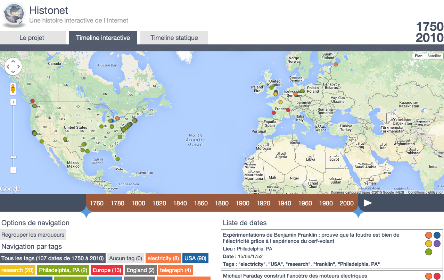444x280 pixels.
Task: Click year 1900 on the timeline
Action: 242,203
